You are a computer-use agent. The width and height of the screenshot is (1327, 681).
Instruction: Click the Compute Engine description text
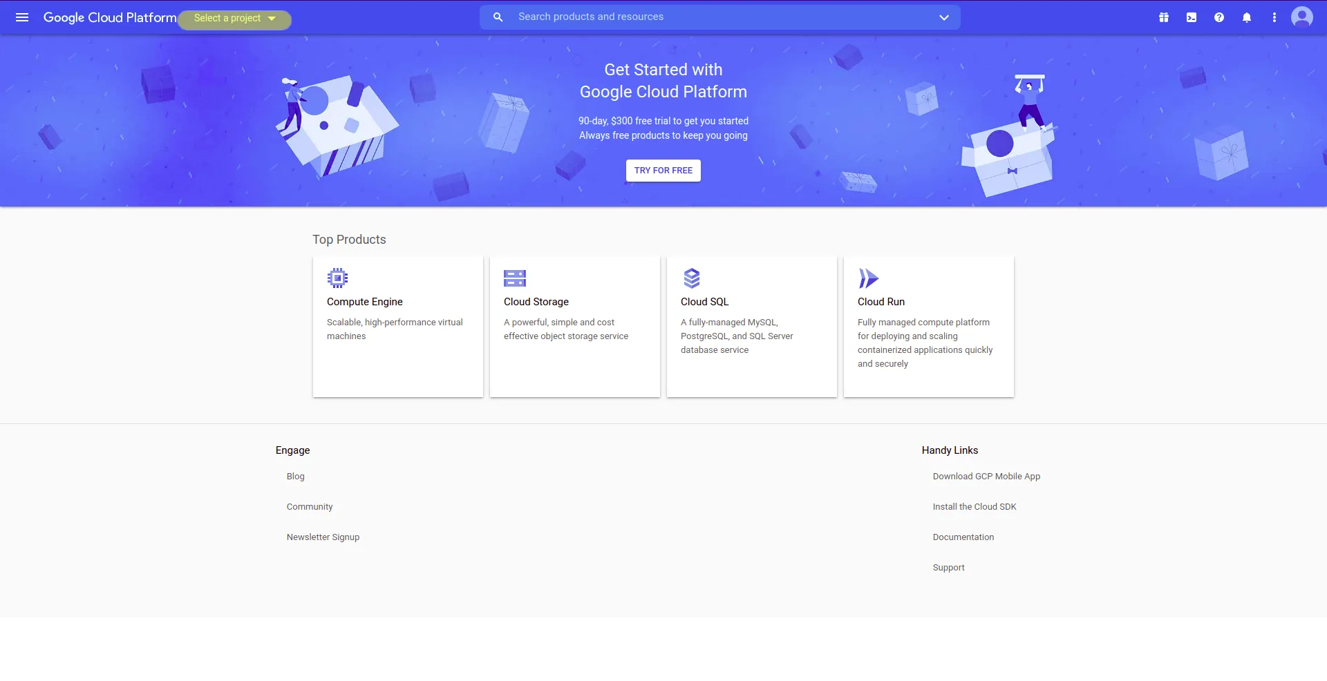pyautogui.click(x=395, y=329)
